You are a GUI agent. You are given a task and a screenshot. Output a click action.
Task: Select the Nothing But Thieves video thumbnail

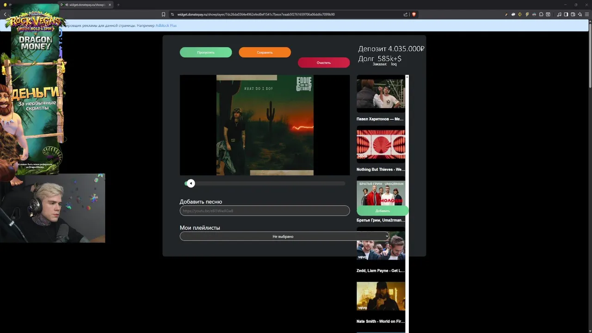click(381, 144)
